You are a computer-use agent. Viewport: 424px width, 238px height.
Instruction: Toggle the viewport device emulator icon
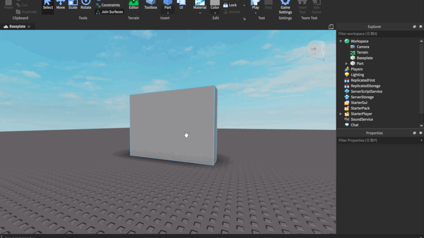pyautogui.click(x=331, y=26)
